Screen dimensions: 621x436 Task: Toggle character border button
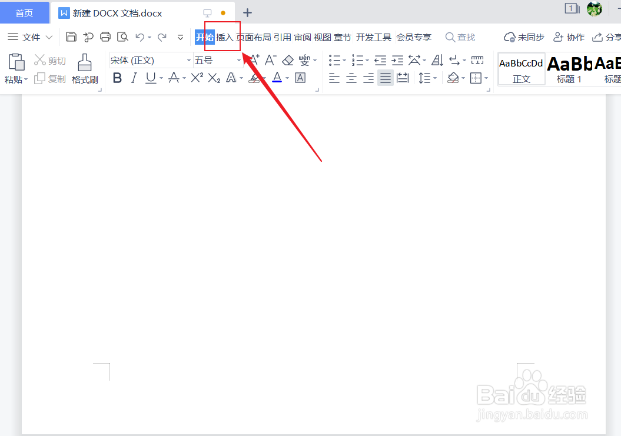point(300,78)
